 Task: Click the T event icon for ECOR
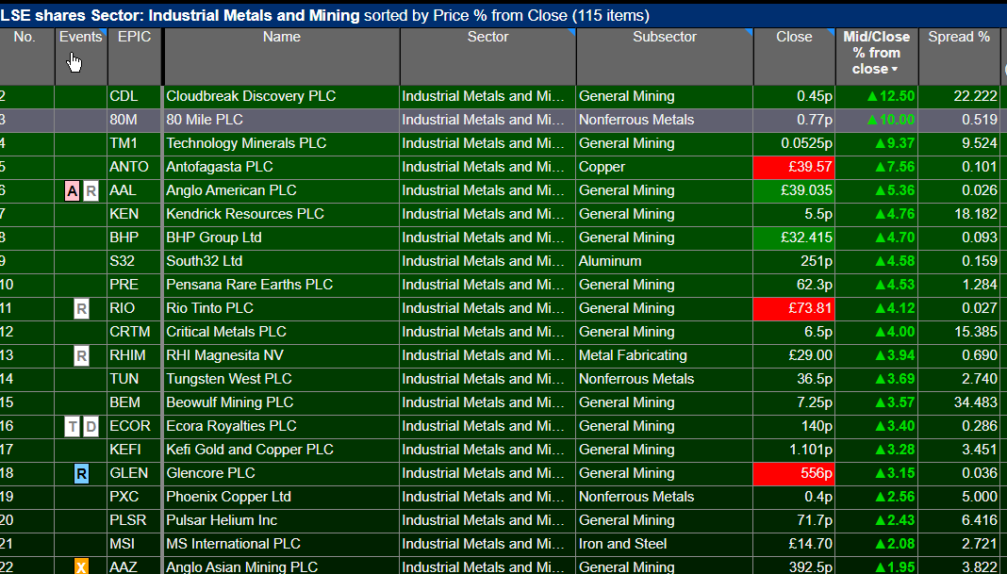72,426
